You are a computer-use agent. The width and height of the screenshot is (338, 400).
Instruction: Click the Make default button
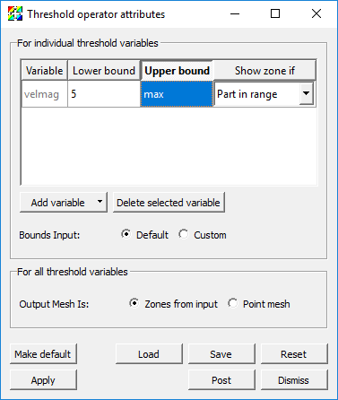click(43, 354)
